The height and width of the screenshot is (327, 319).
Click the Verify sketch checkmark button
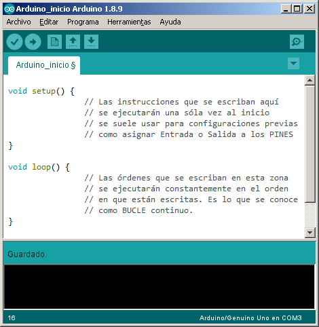pyautogui.click(x=14, y=41)
